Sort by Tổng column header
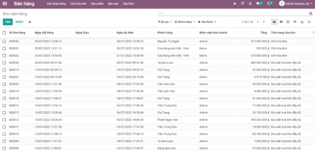This screenshot has height=151, width=315. click(264, 33)
